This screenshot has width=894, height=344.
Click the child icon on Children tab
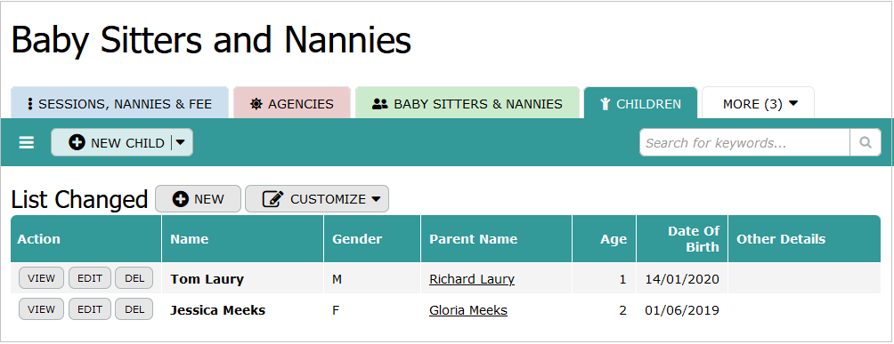point(605,104)
